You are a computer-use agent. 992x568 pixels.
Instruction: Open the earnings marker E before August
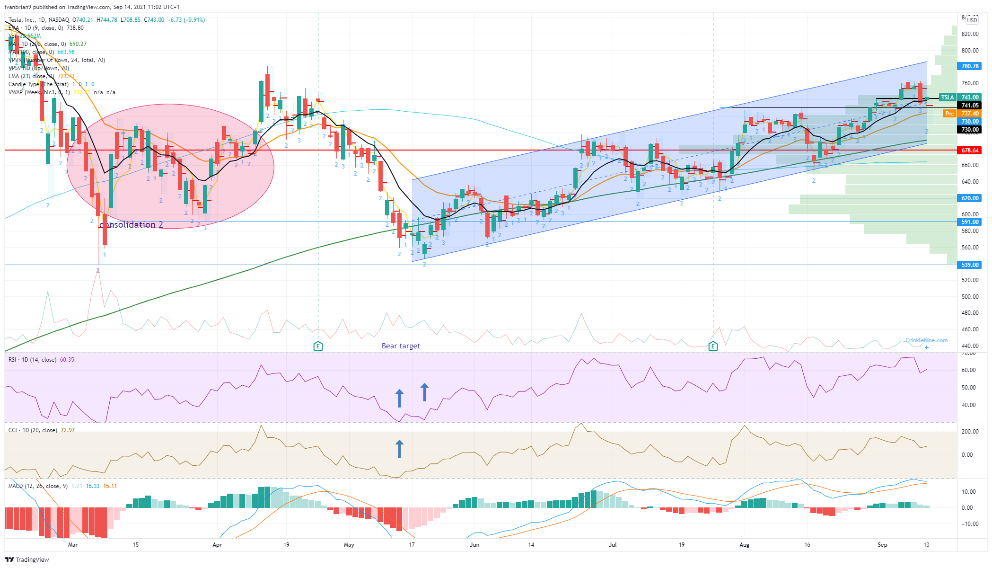click(713, 346)
